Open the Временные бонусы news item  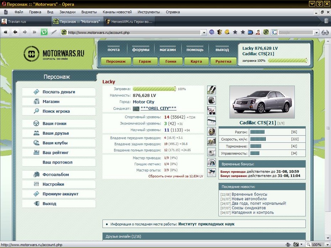pyautogui.click(x=249, y=194)
